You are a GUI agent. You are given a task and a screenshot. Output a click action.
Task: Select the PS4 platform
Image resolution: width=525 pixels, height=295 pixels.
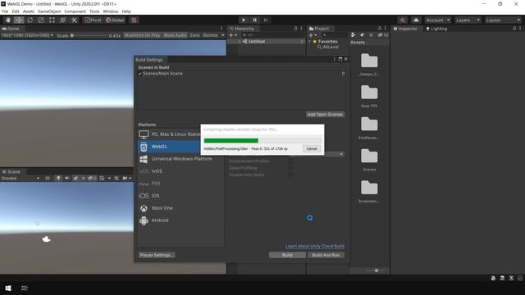tap(180, 184)
